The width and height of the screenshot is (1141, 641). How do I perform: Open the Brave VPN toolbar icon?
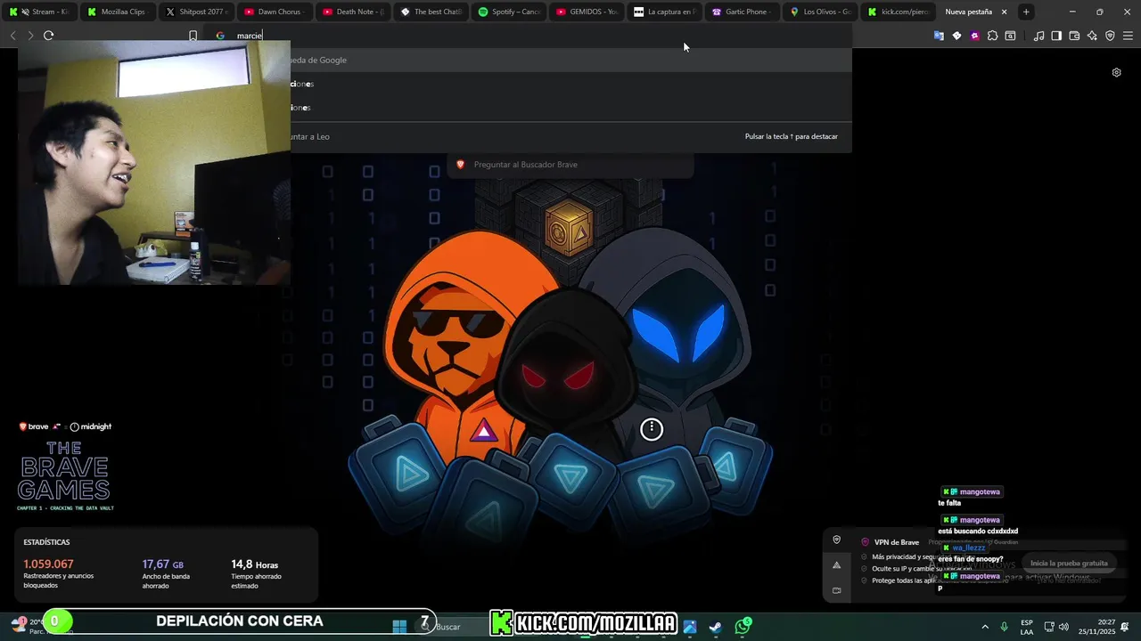point(1110,36)
